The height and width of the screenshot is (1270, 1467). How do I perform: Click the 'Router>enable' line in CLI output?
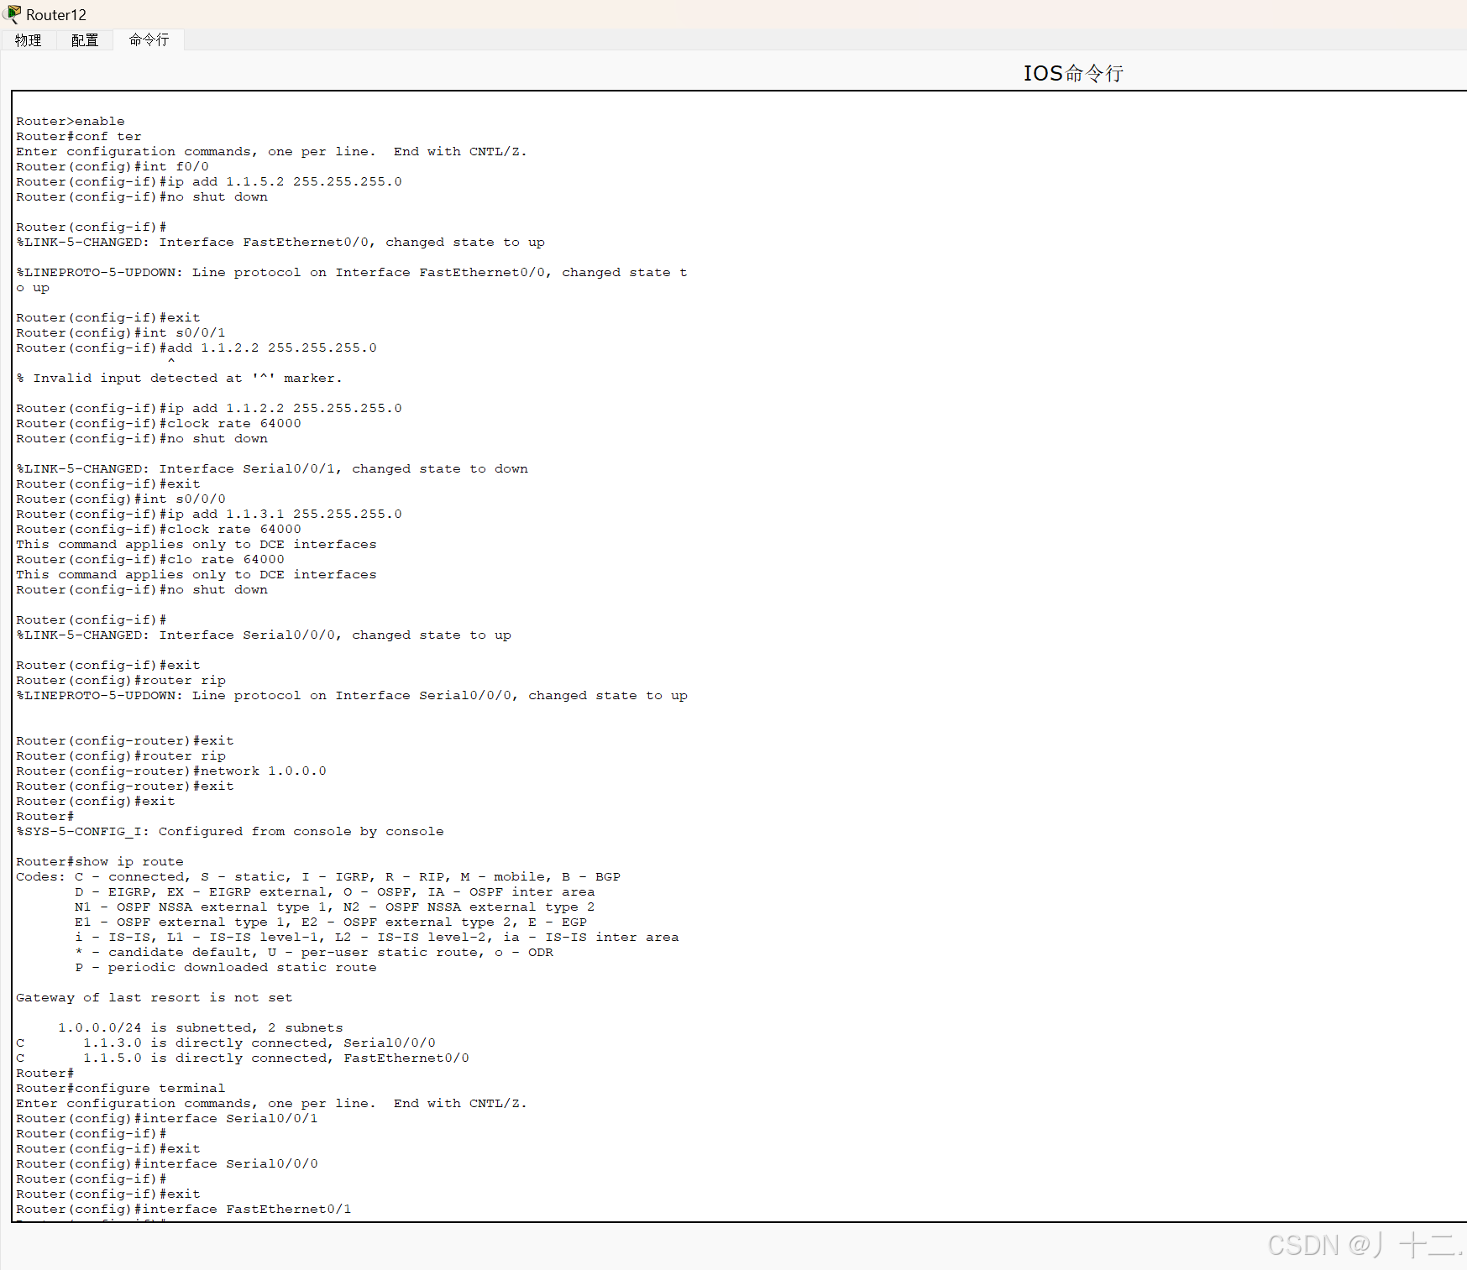[70, 121]
